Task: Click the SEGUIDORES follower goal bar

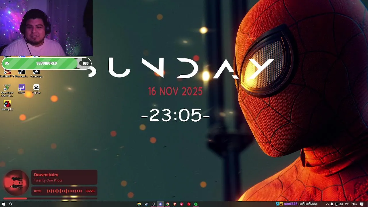Action: 47,63
